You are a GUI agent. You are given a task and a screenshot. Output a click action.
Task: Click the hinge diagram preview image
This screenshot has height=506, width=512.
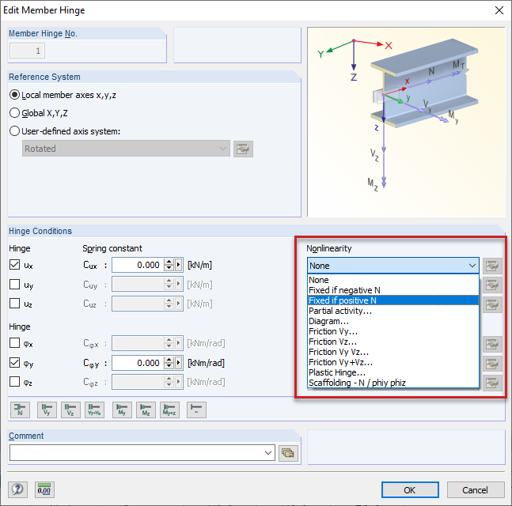406,122
